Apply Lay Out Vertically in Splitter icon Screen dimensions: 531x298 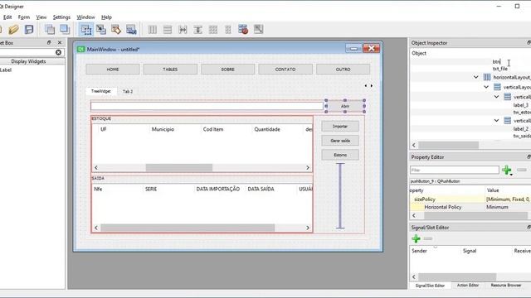pos(197,30)
